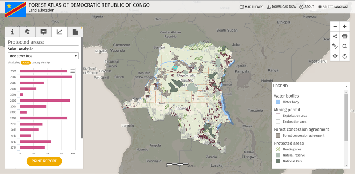The width and height of the screenshot is (355, 174).
Task: Click the legend vertical scrollbar thumb
Action: [x=346, y=117]
